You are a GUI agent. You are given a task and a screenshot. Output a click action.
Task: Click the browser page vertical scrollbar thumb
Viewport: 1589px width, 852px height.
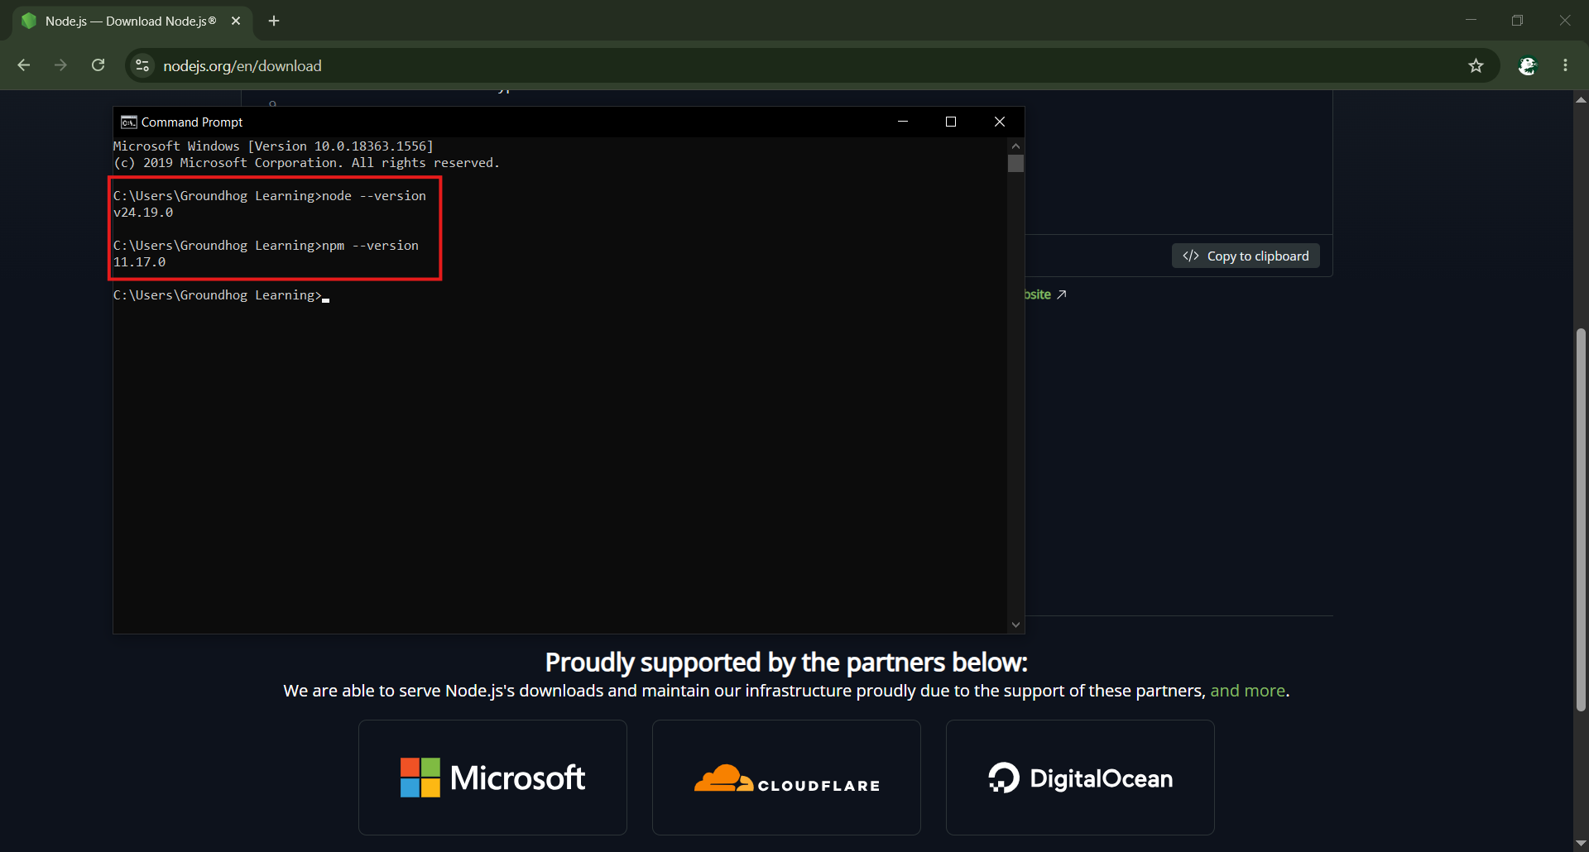(1581, 519)
